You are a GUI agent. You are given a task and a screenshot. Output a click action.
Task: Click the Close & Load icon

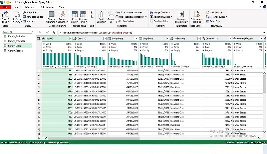[x=5, y=14]
